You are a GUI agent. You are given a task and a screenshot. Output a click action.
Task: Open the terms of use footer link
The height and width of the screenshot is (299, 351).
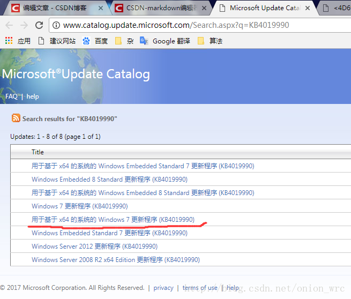click(x=200, y=288)
